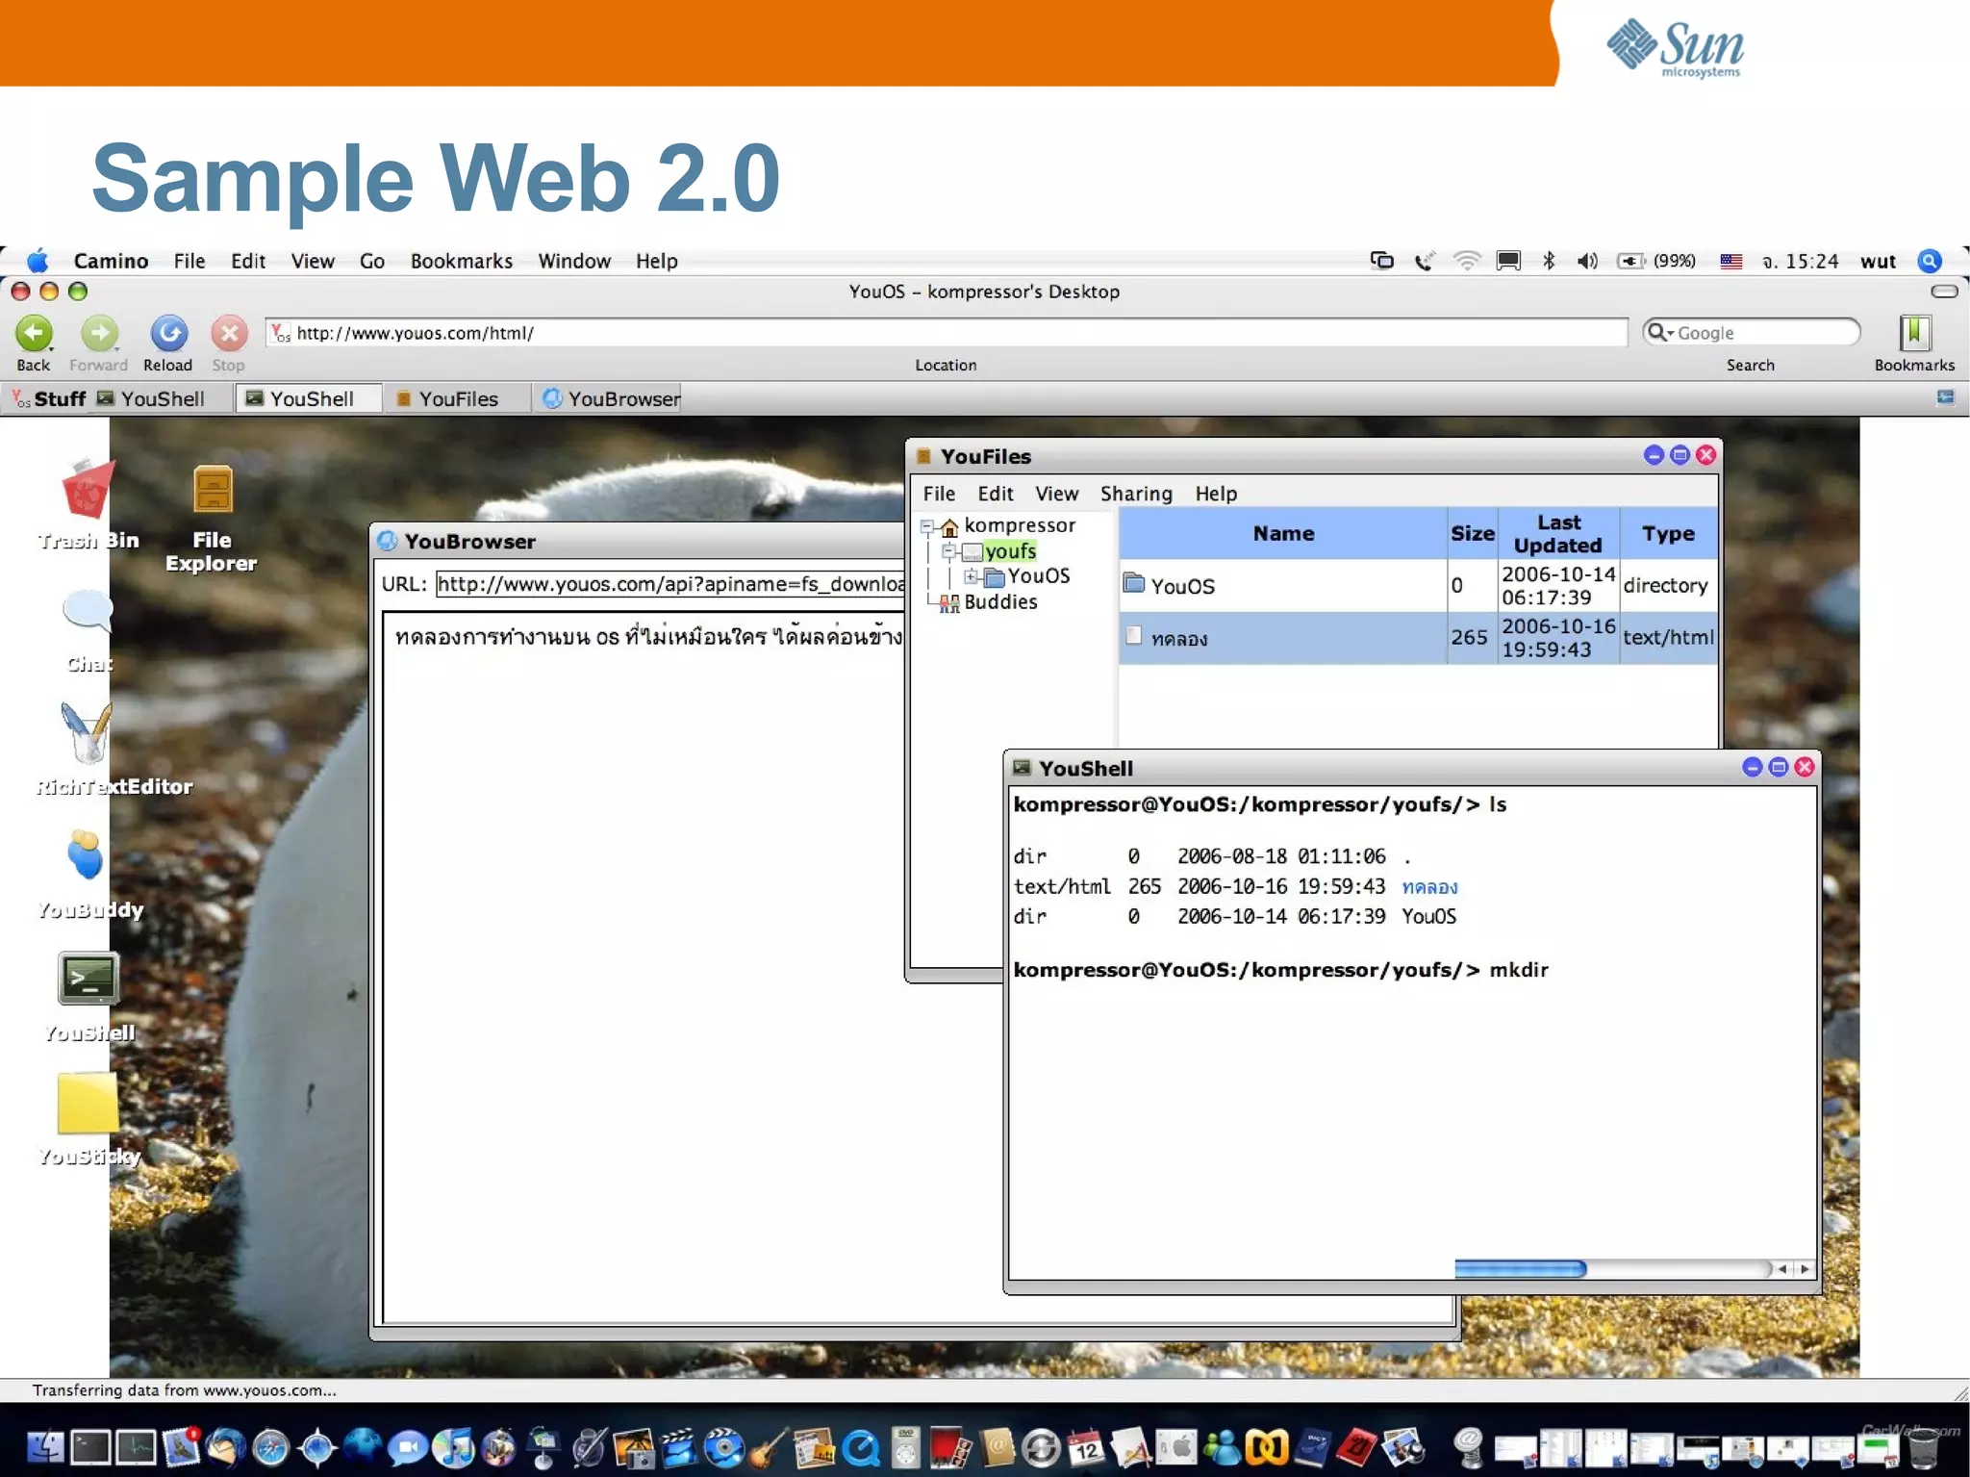The width and height of the screenshot is (1970, 1477).
Task: Open the Camino application menu
Action: tap(111, 261)
